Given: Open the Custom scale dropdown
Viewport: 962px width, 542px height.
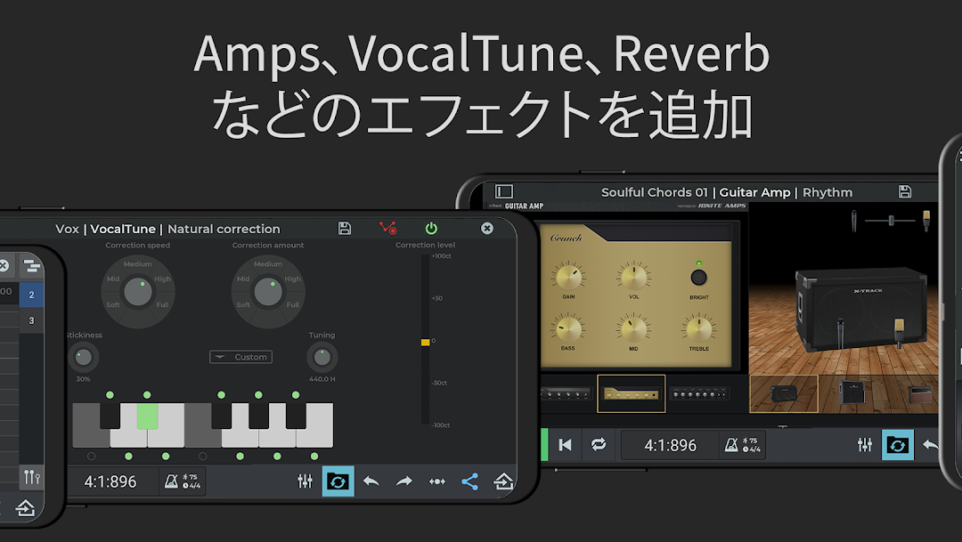Looking at the screenshot, I should pos(240,357).
